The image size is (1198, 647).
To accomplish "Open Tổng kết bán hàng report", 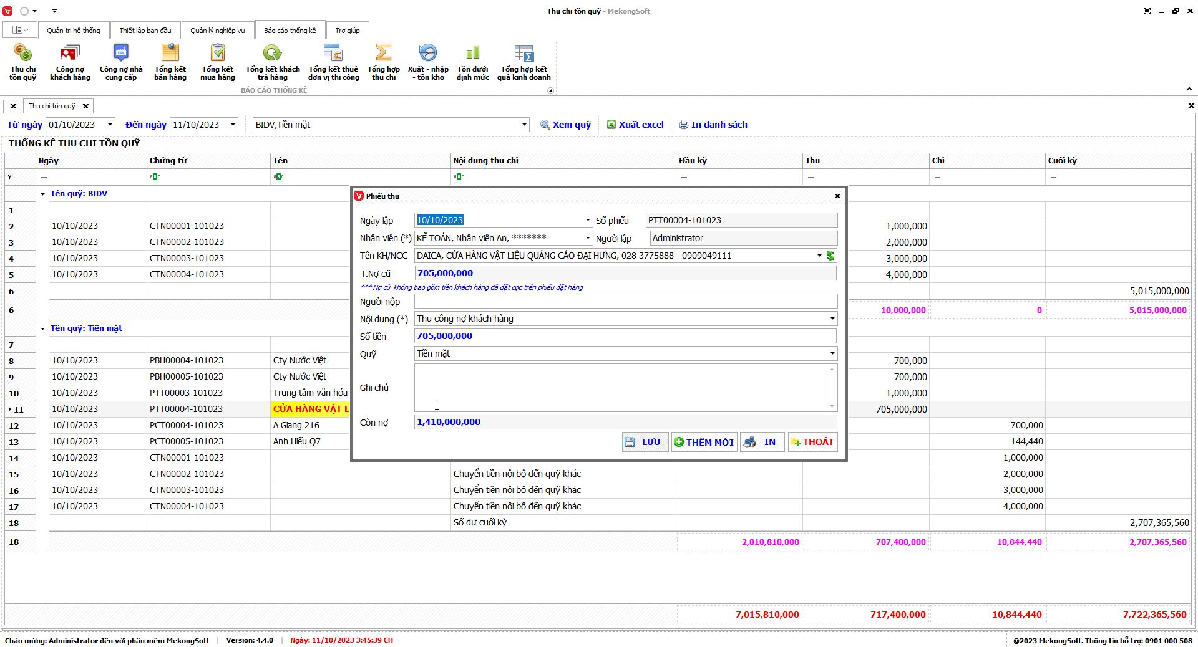I will [170, 62].
